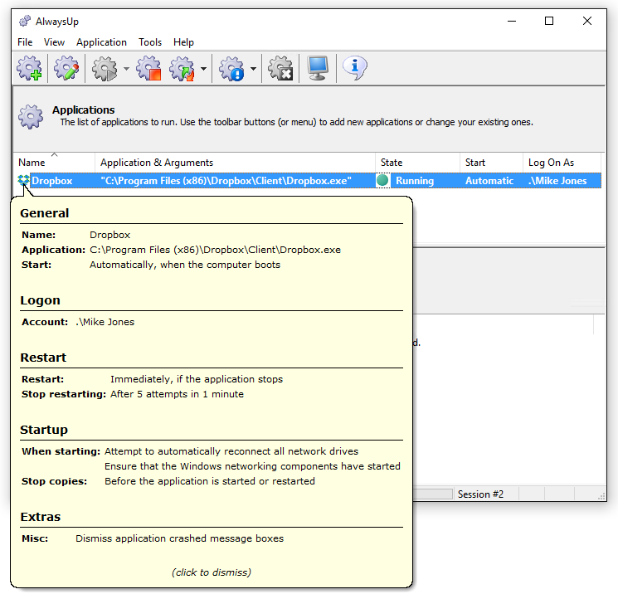Click the Log On As column header

pos(562,163)
